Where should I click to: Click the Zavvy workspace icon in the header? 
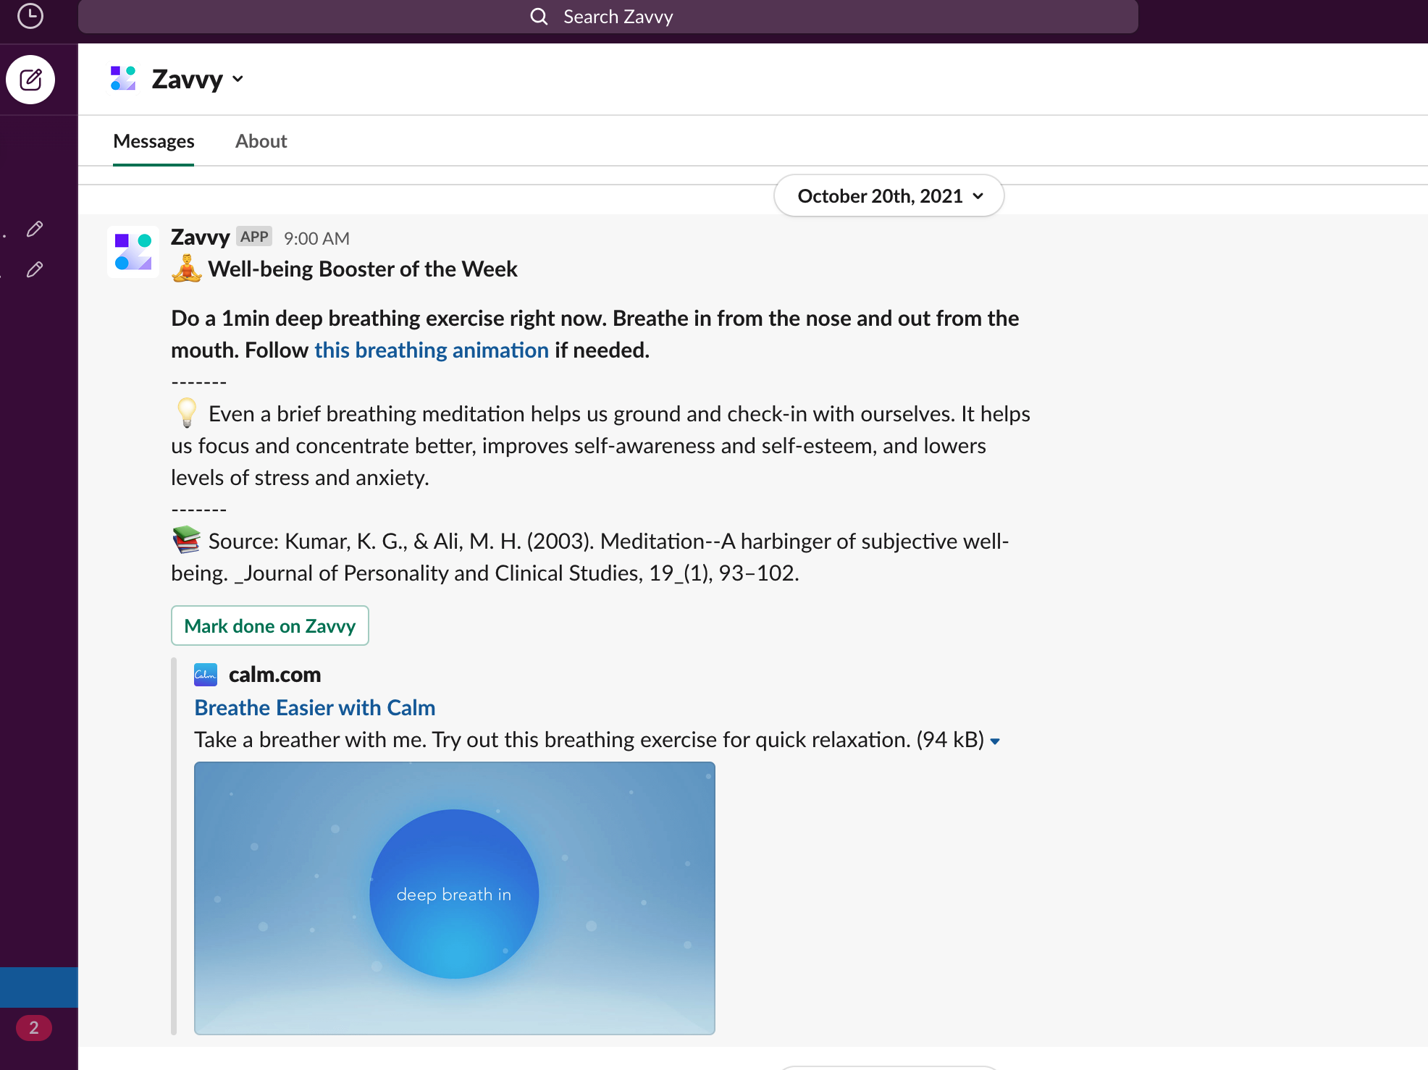122,78
